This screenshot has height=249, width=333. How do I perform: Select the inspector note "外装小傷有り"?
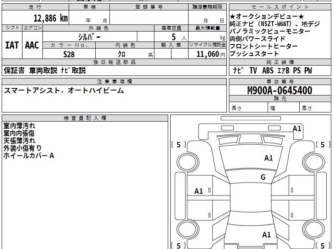pos(22,148)
